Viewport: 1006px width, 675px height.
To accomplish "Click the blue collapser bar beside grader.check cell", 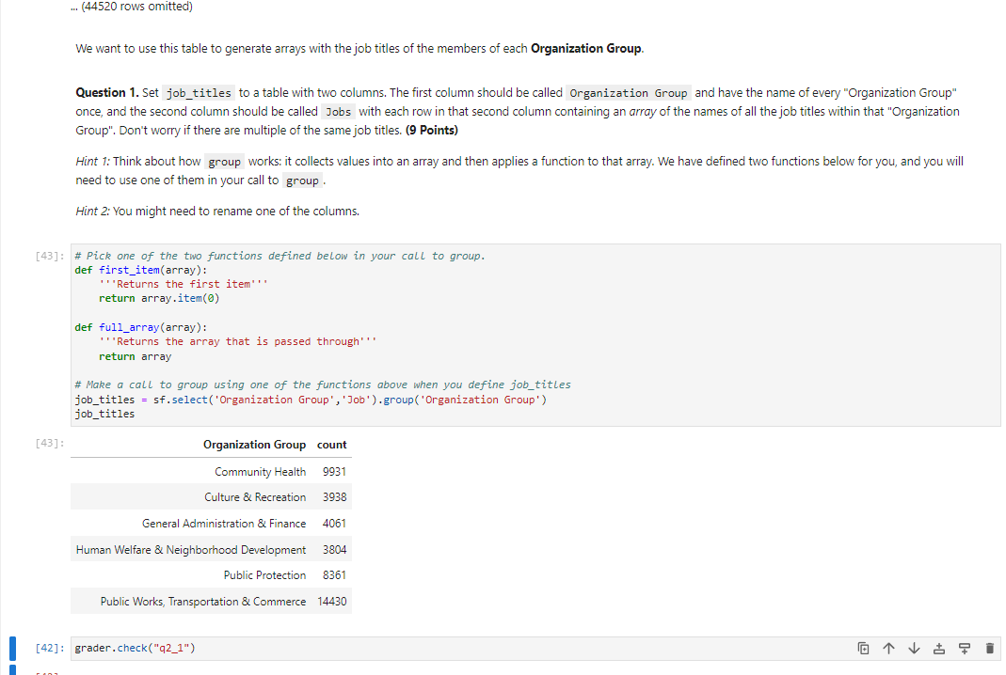I will [12, 648].
